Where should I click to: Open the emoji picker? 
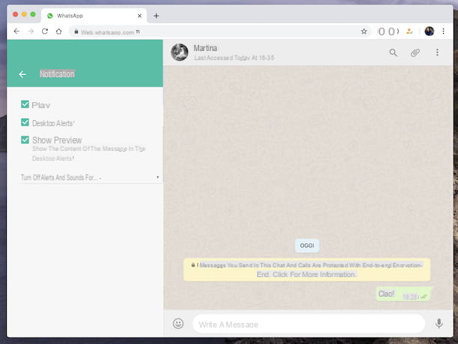coord(178,324)
